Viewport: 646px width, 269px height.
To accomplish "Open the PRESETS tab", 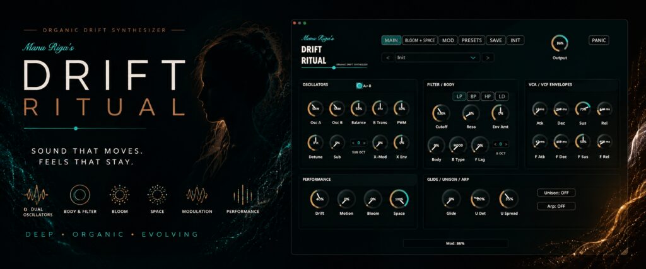I will (471, 40).
